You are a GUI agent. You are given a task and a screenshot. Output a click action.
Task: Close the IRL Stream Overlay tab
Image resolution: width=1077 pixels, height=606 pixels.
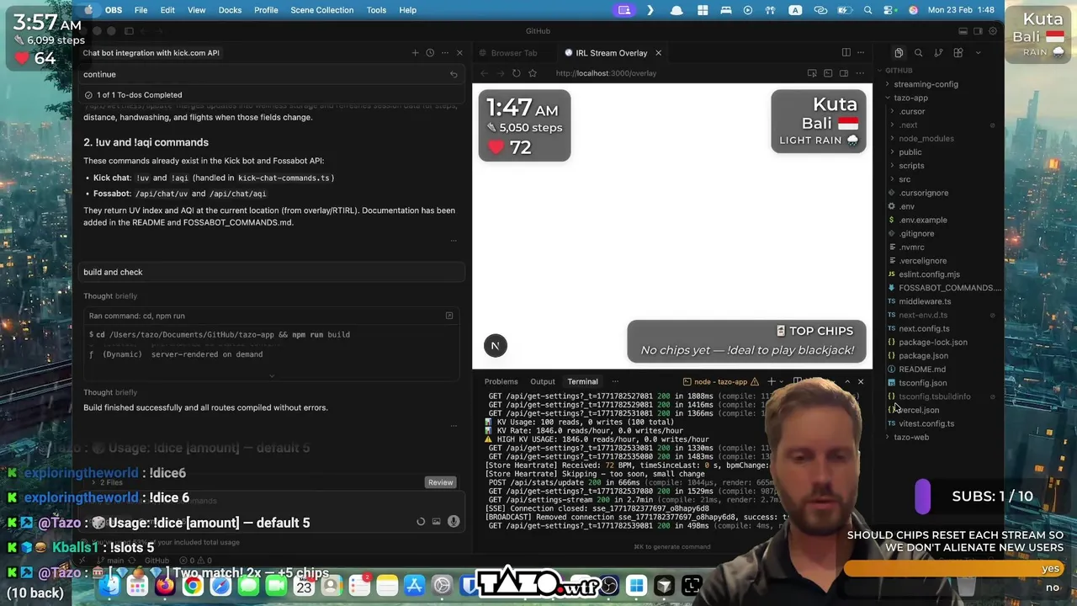pos(658,53)
